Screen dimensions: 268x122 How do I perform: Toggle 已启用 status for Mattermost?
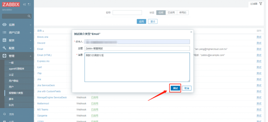tap(95, 104)
